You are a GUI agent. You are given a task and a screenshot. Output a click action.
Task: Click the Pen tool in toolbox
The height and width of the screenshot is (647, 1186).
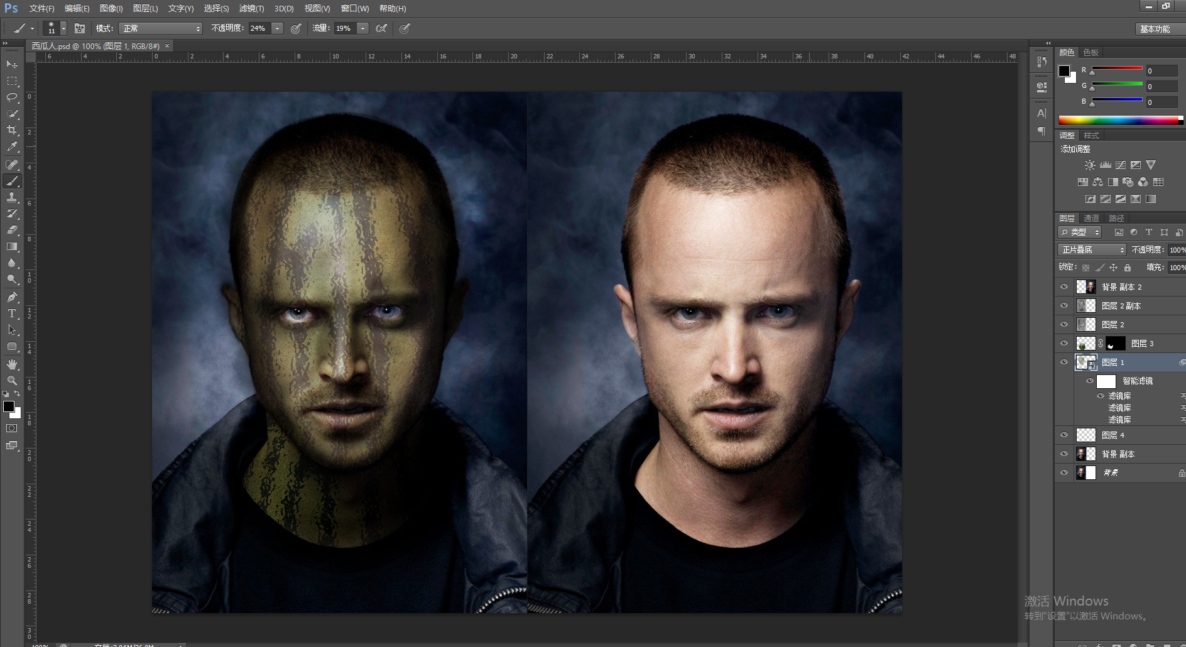click(12, 297)
